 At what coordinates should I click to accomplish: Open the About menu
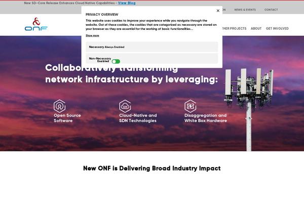pos(256,28)
